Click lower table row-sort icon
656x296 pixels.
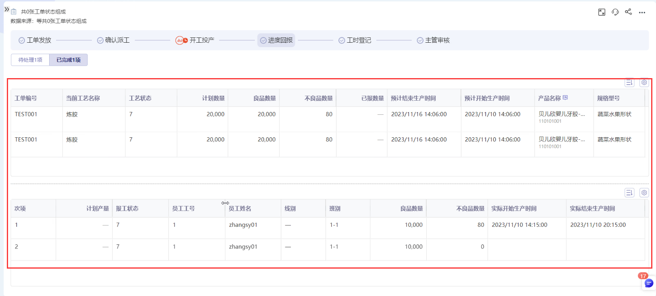click(629, 193)
